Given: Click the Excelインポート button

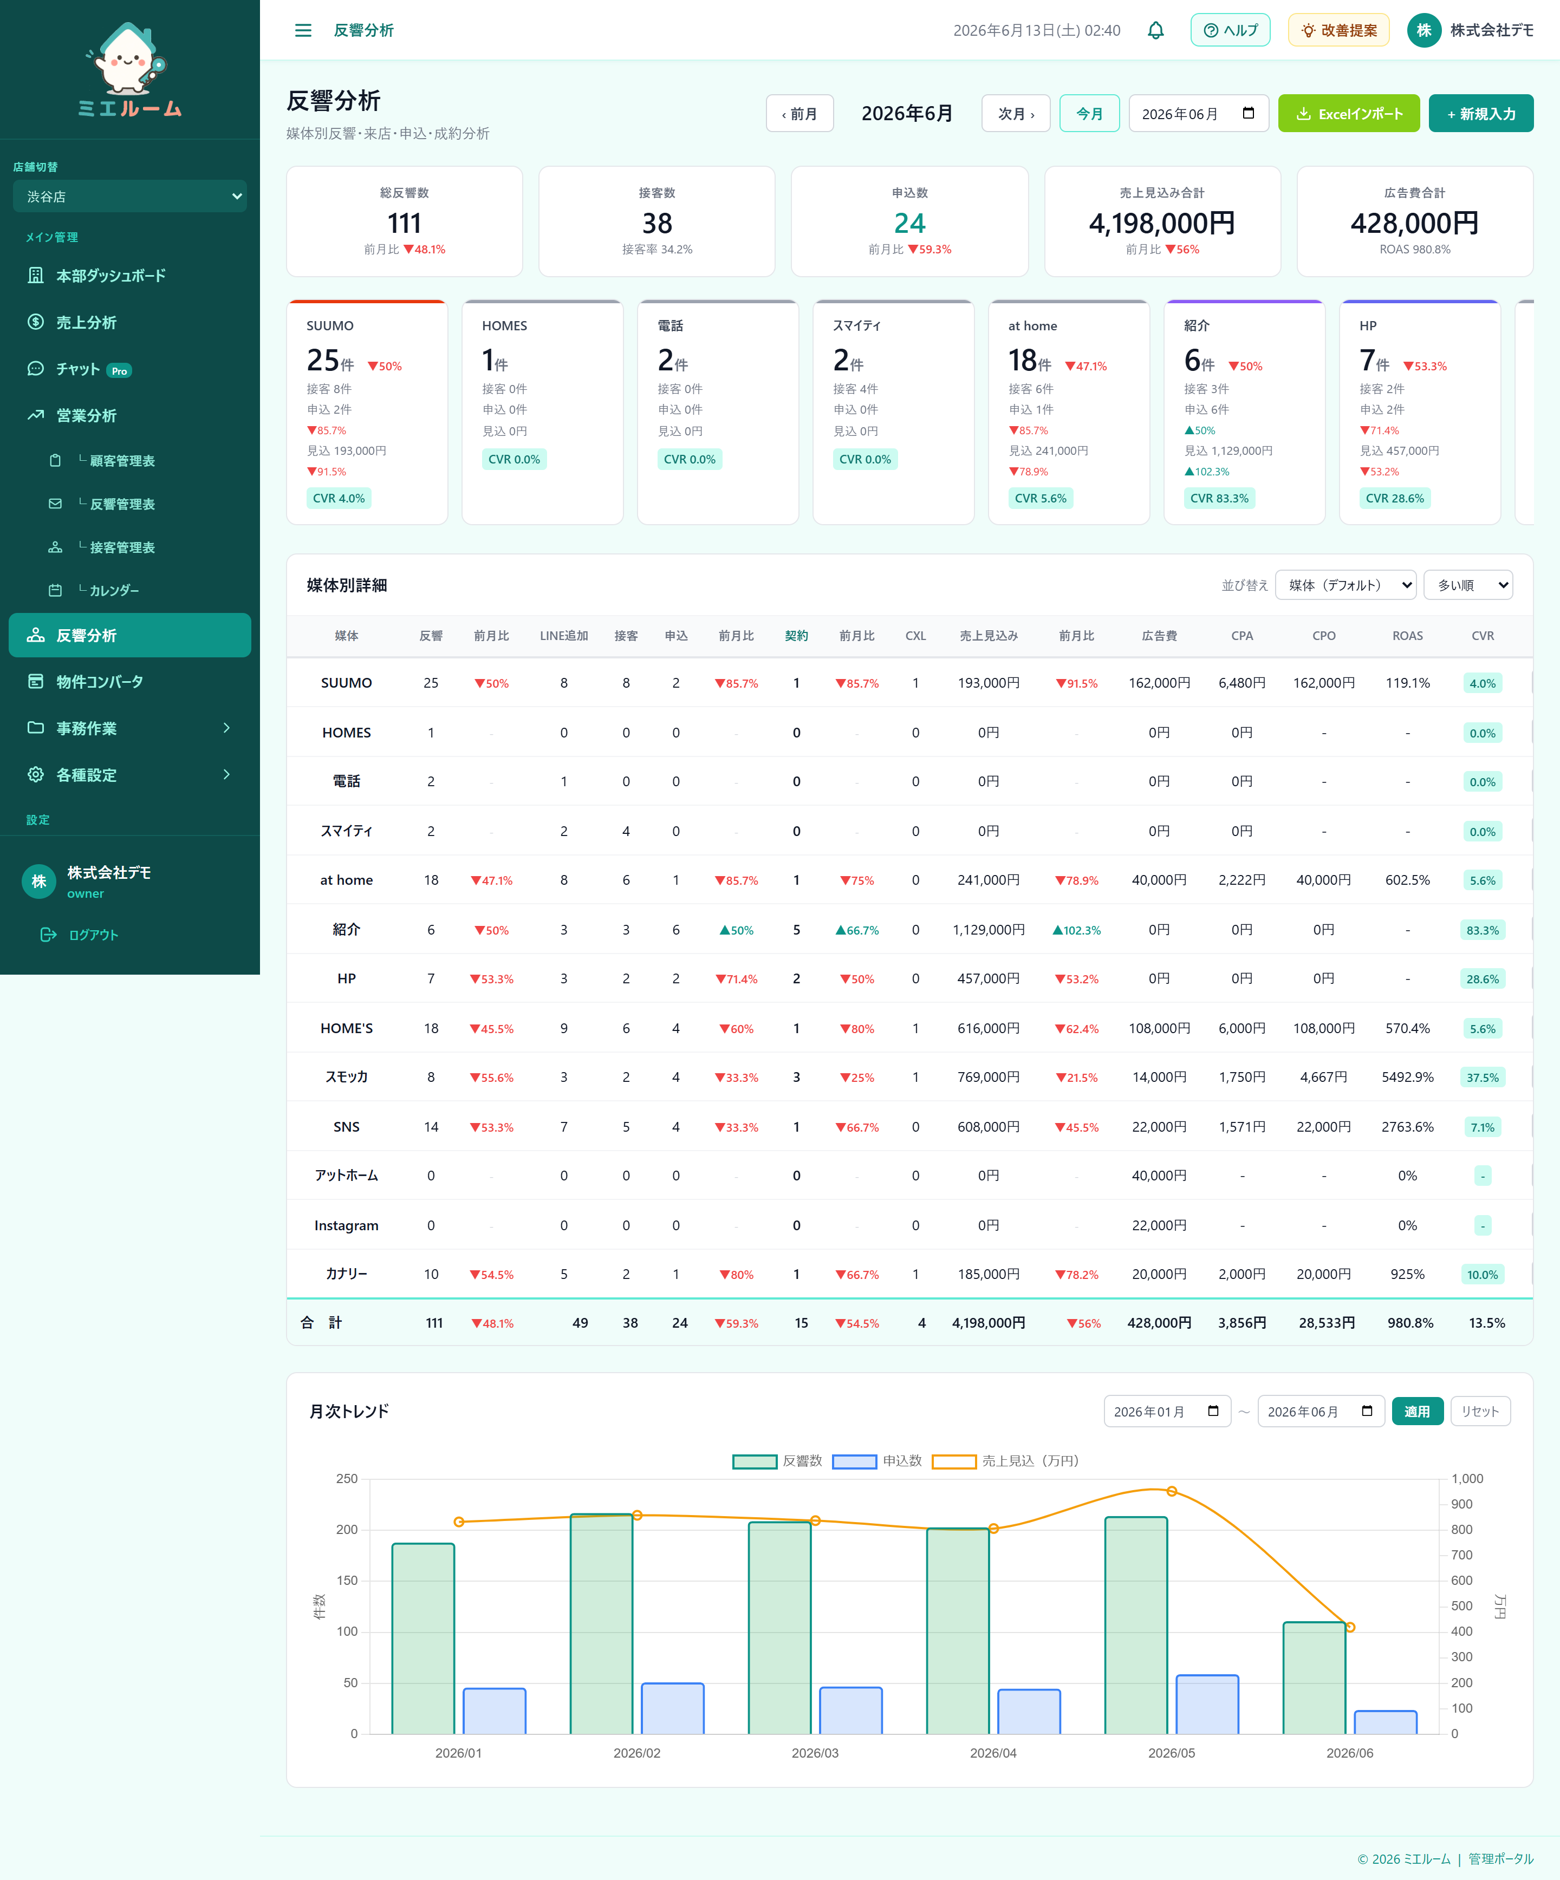Looking at the screenshot, I should [x=1348, y=114].
